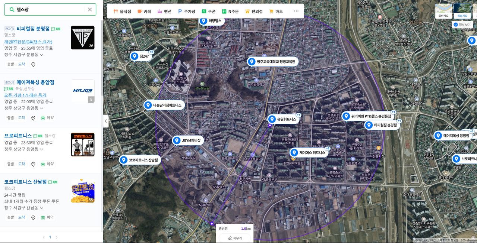
Task: Set 티피컬짐 분평점 as 도착
Action: (x=22, y=65)
